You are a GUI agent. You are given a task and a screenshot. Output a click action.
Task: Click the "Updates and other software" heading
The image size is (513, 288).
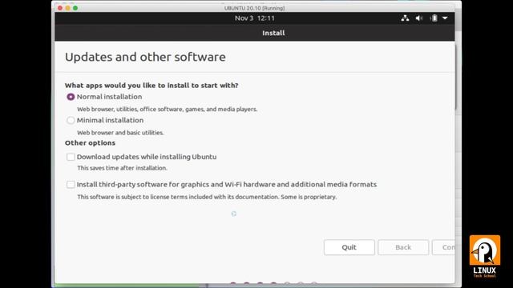(145, 57)
